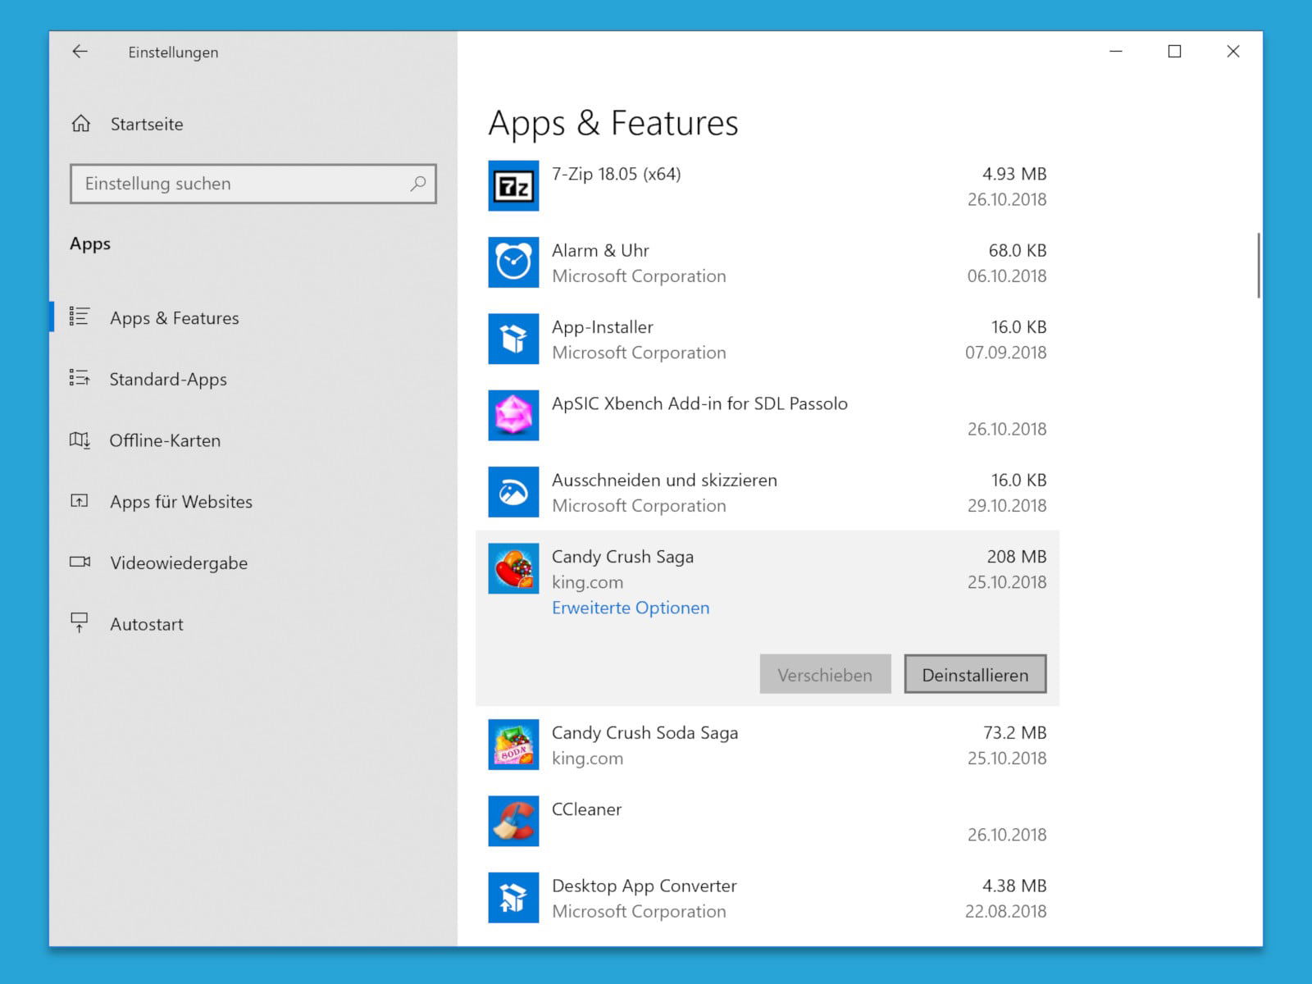Click the greyed Verschieben button
This screenshot has height=984, width=1312.
pyautogui.click(x=825, y=674)
